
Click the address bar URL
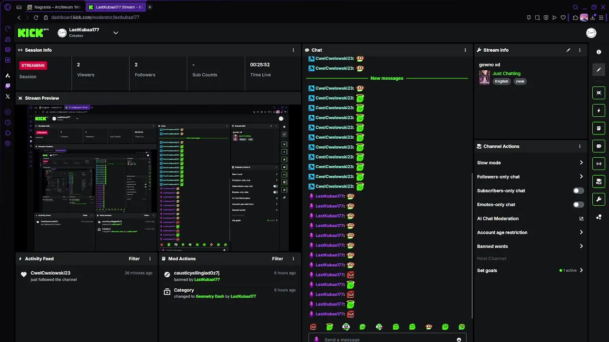[95, 18]
